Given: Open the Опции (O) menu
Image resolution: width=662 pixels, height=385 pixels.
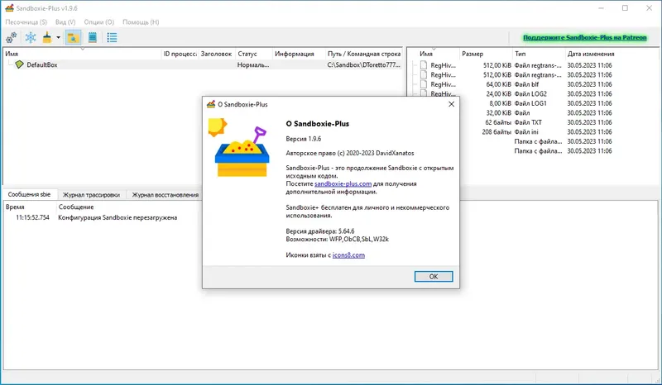Looking at the screenshot, I should point(98,22).
